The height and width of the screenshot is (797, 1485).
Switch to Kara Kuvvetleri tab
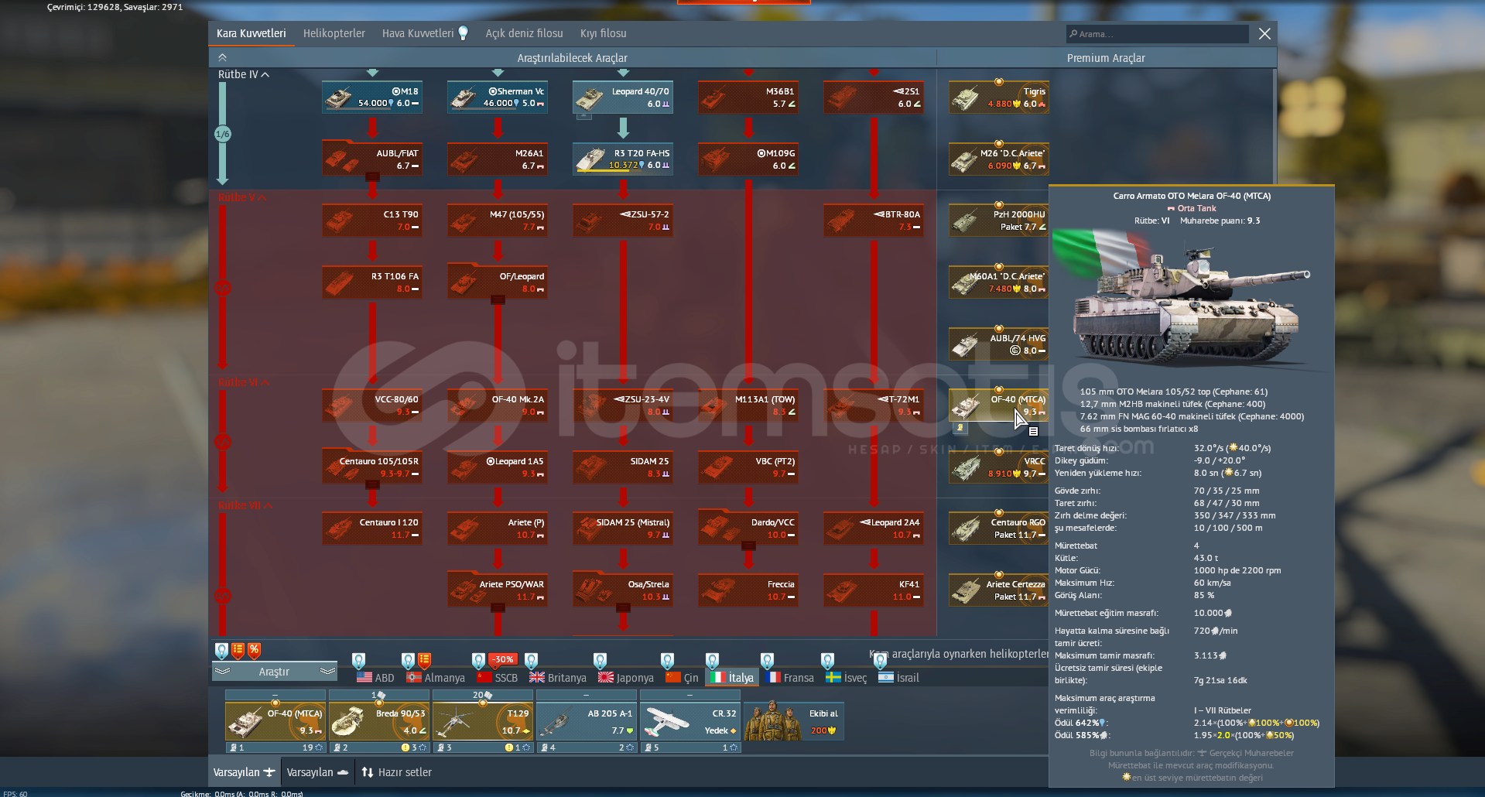click(251, 33)
